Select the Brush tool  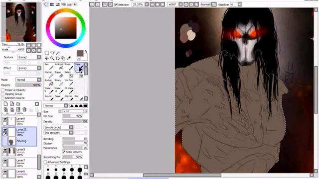[69, 67]
